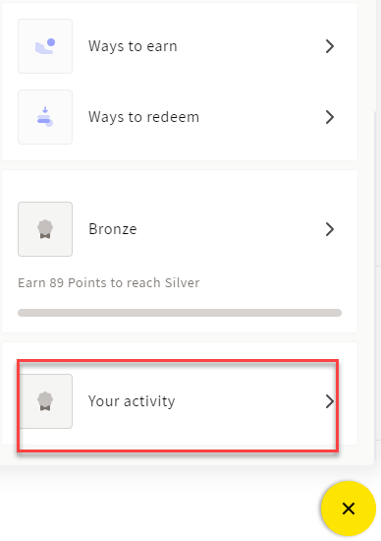Image resolution: width=381 pixels, height=541 pixels.
Task: Click the white area left of yellow close button
Action: pyautogui.click(x=158, y=508)
